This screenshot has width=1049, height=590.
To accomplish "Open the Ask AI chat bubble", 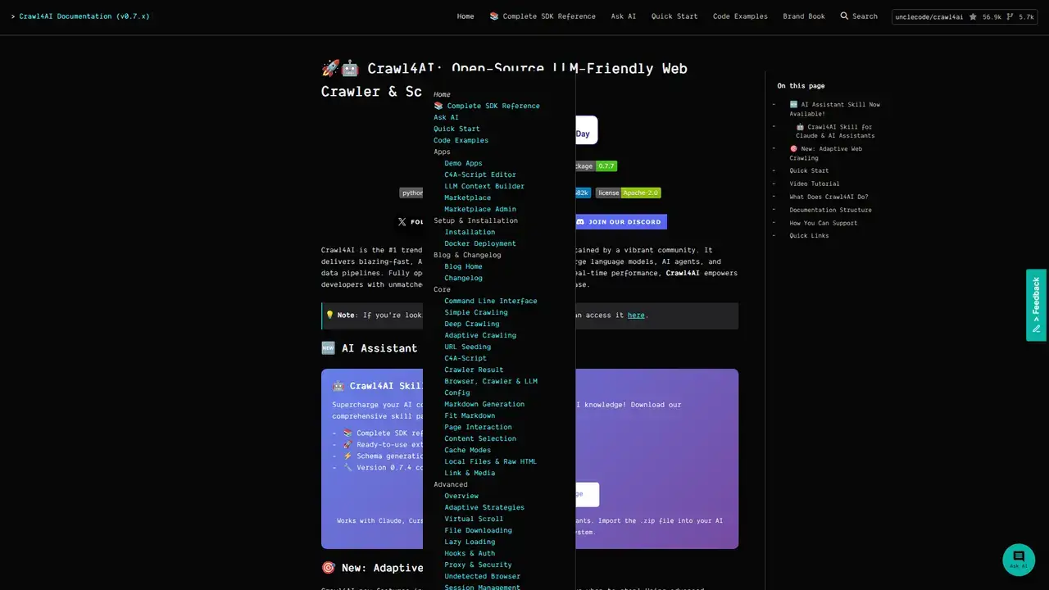I will point(1019,559).
